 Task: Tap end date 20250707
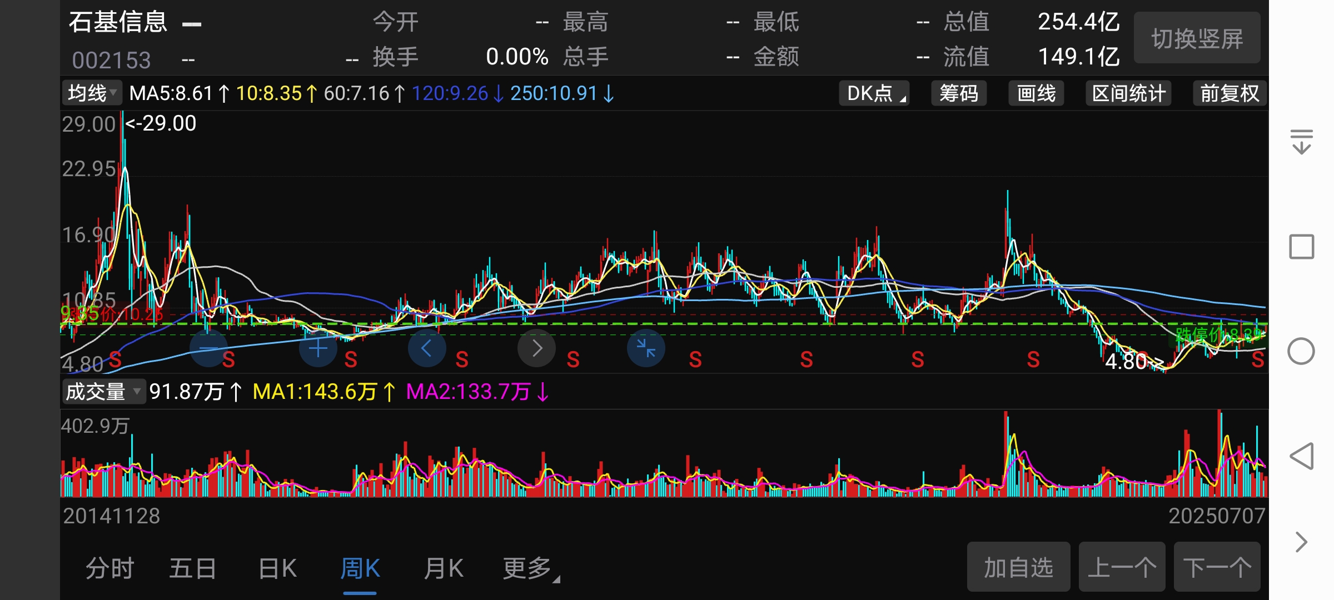coord(1217,516)
